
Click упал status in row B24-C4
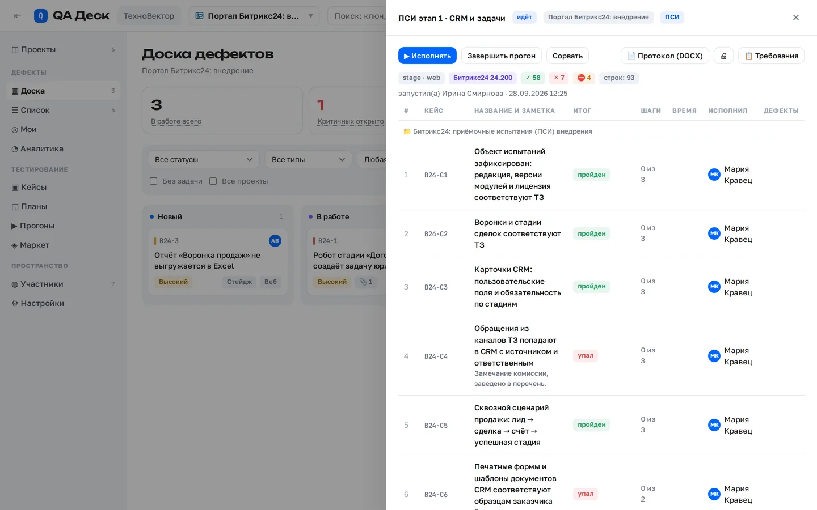586,356
